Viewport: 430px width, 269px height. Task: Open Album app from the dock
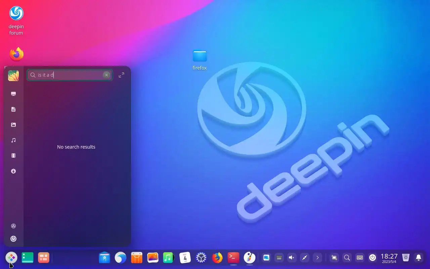tap(153, 258)
